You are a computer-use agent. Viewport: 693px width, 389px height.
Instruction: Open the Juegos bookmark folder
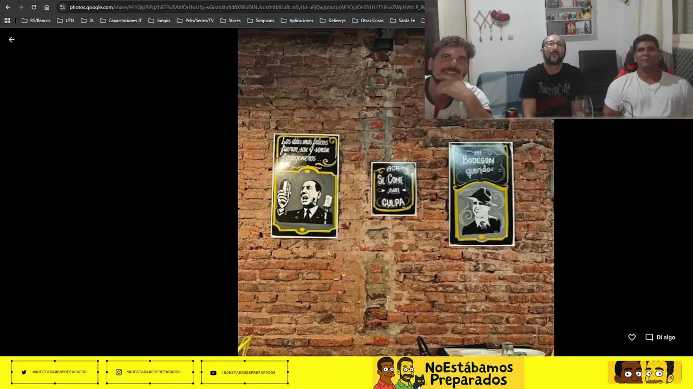pyautogui.click(x=159, y=21)
